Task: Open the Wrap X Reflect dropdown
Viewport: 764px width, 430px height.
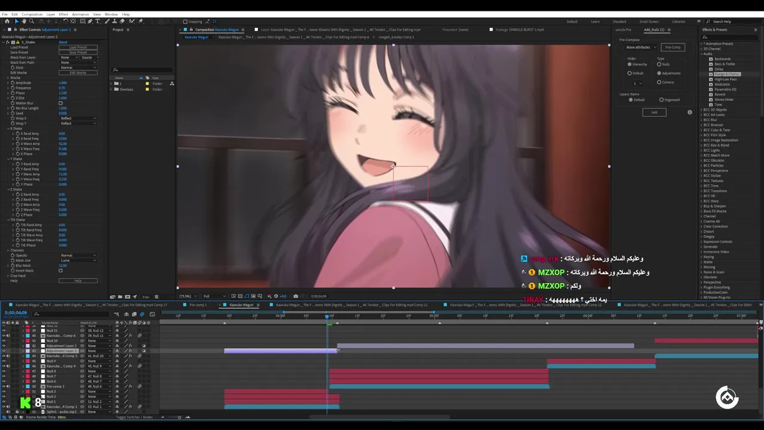Action: (78, 118)
